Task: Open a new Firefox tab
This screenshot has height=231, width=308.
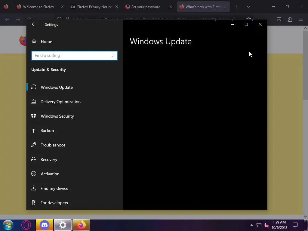Action: pyautogui.click(x=236, y=7)
